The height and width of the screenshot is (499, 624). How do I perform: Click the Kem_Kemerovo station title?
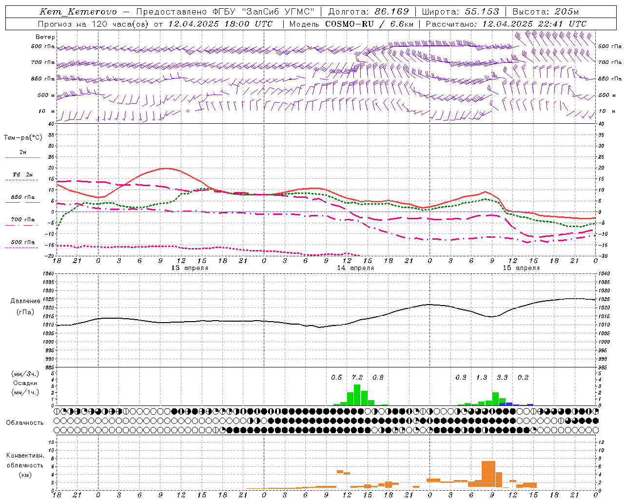tap(78, 12)
